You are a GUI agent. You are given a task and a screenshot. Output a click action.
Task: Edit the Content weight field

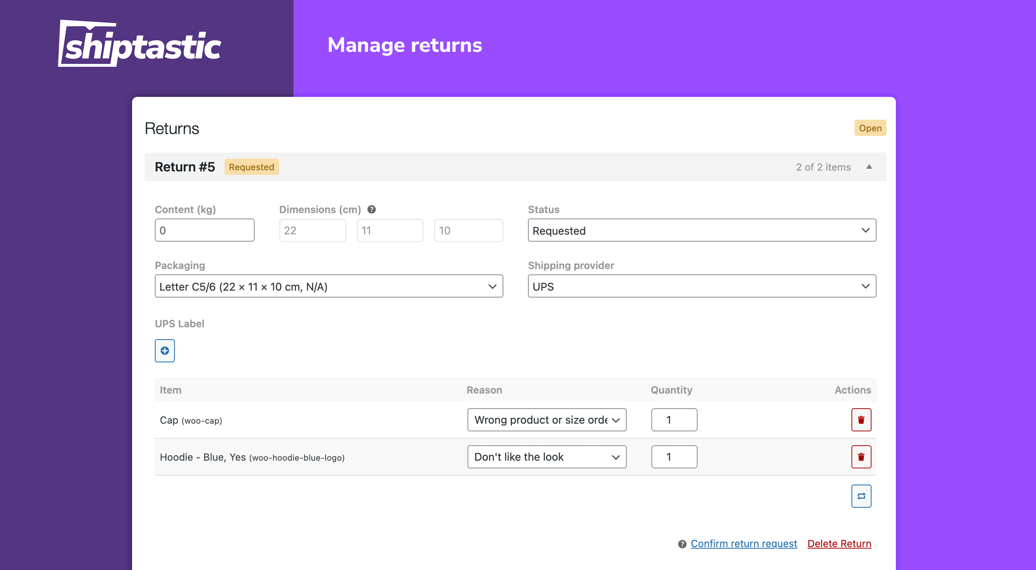pyautogui.click(x=204, y=230)
